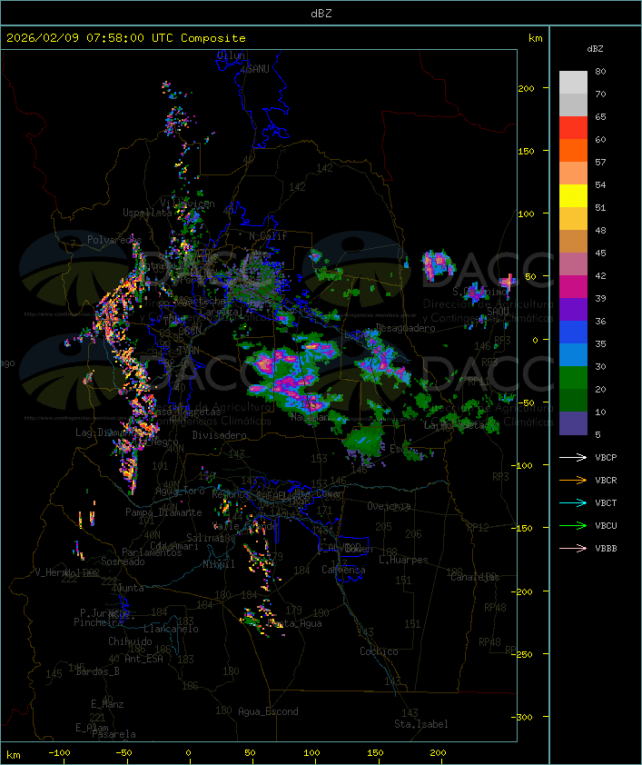Screen dimensions: 642x765
Task: Click the L.Huarpes place label
Action: [403, 560]
